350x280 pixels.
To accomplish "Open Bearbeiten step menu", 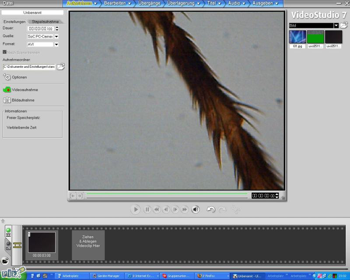I will click(x=117, y=3).
